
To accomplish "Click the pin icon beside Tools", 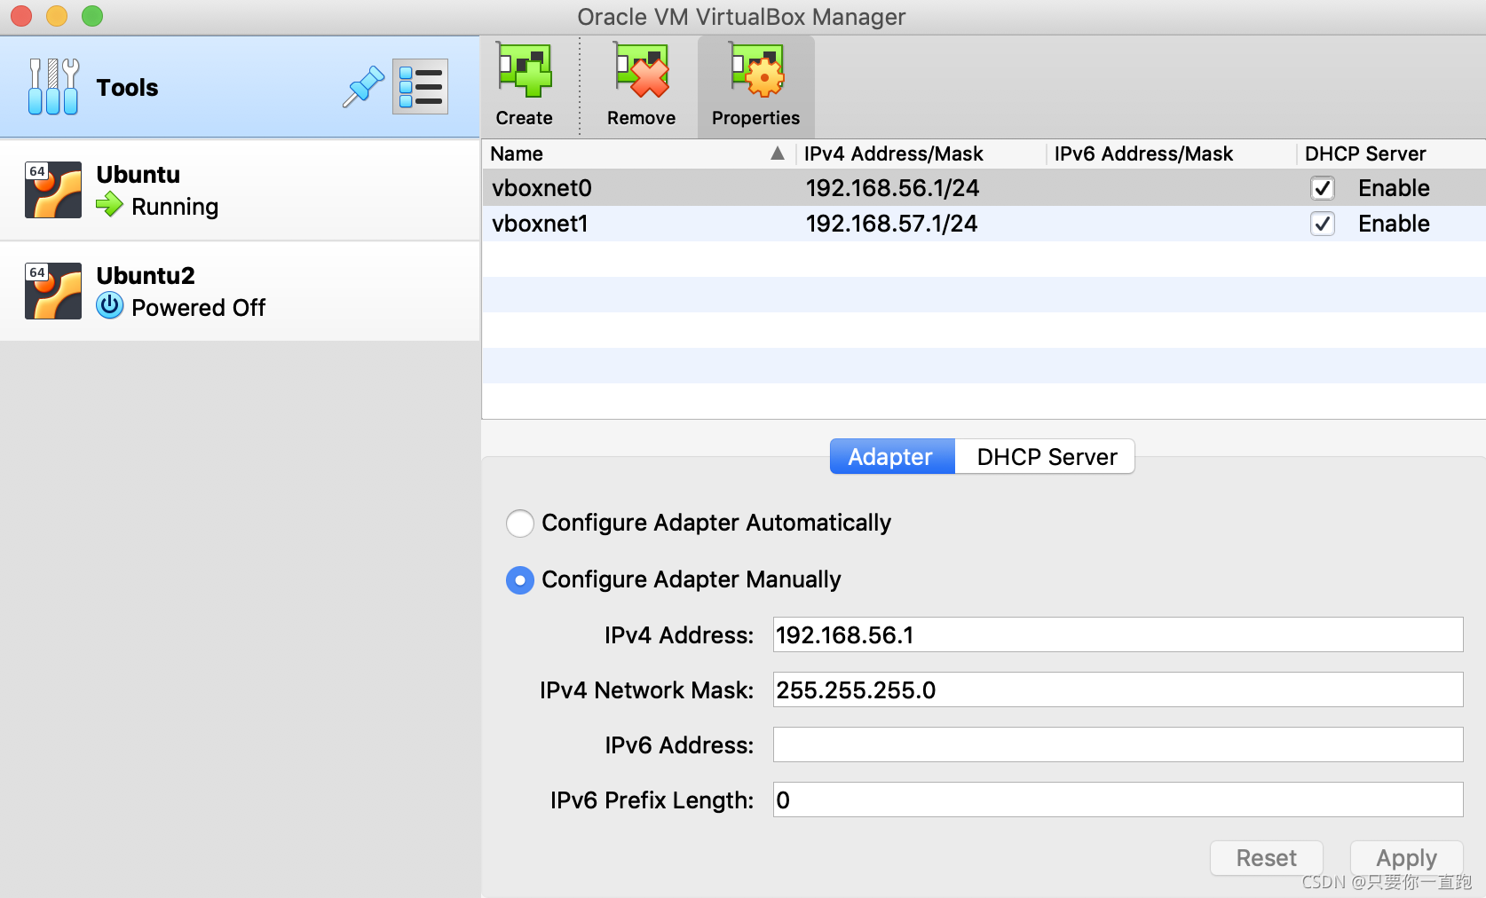I will [363, 87].
